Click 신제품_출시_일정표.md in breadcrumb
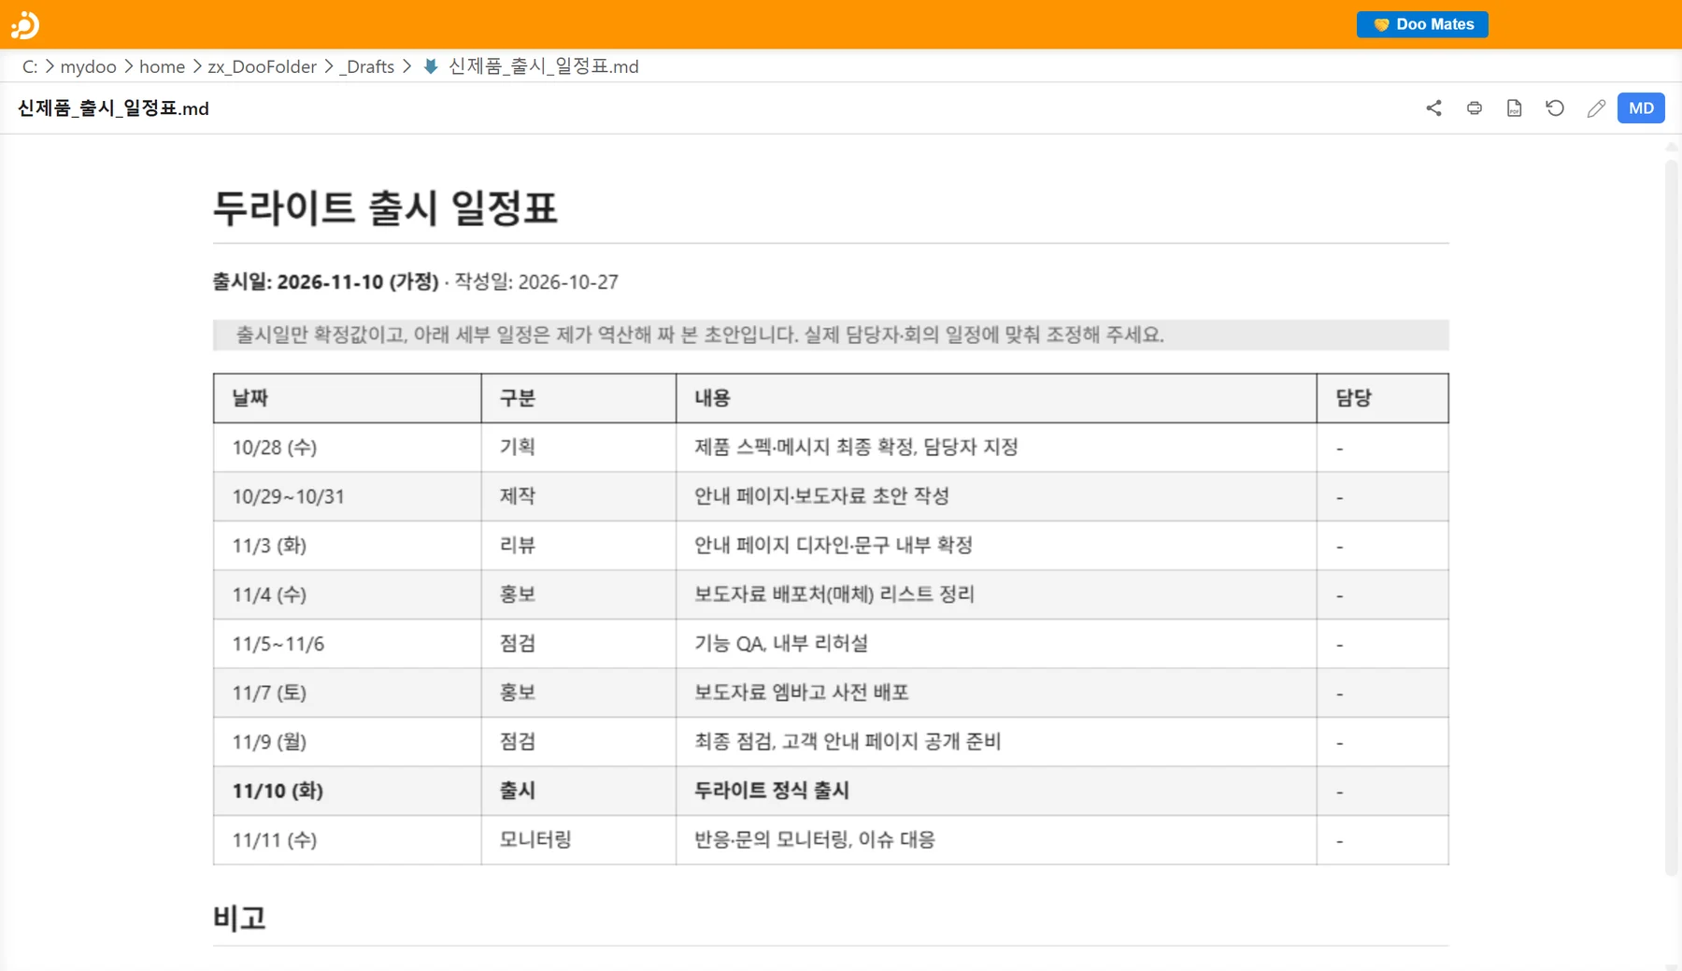Screen dimensions: 1682x971 pyautogui.click(x=543, y=66)
